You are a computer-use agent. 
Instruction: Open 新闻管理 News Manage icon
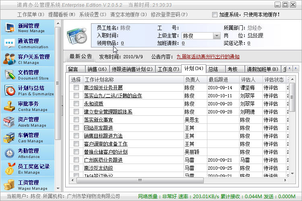10,28
